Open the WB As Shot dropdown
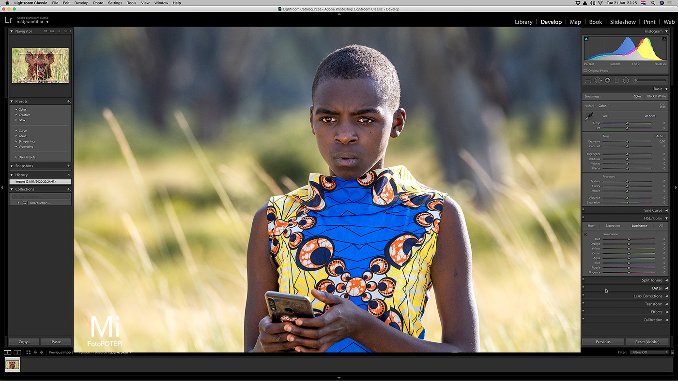Viewport: 678px width, 381px height. pyautogui.click(x=651, y=116)
